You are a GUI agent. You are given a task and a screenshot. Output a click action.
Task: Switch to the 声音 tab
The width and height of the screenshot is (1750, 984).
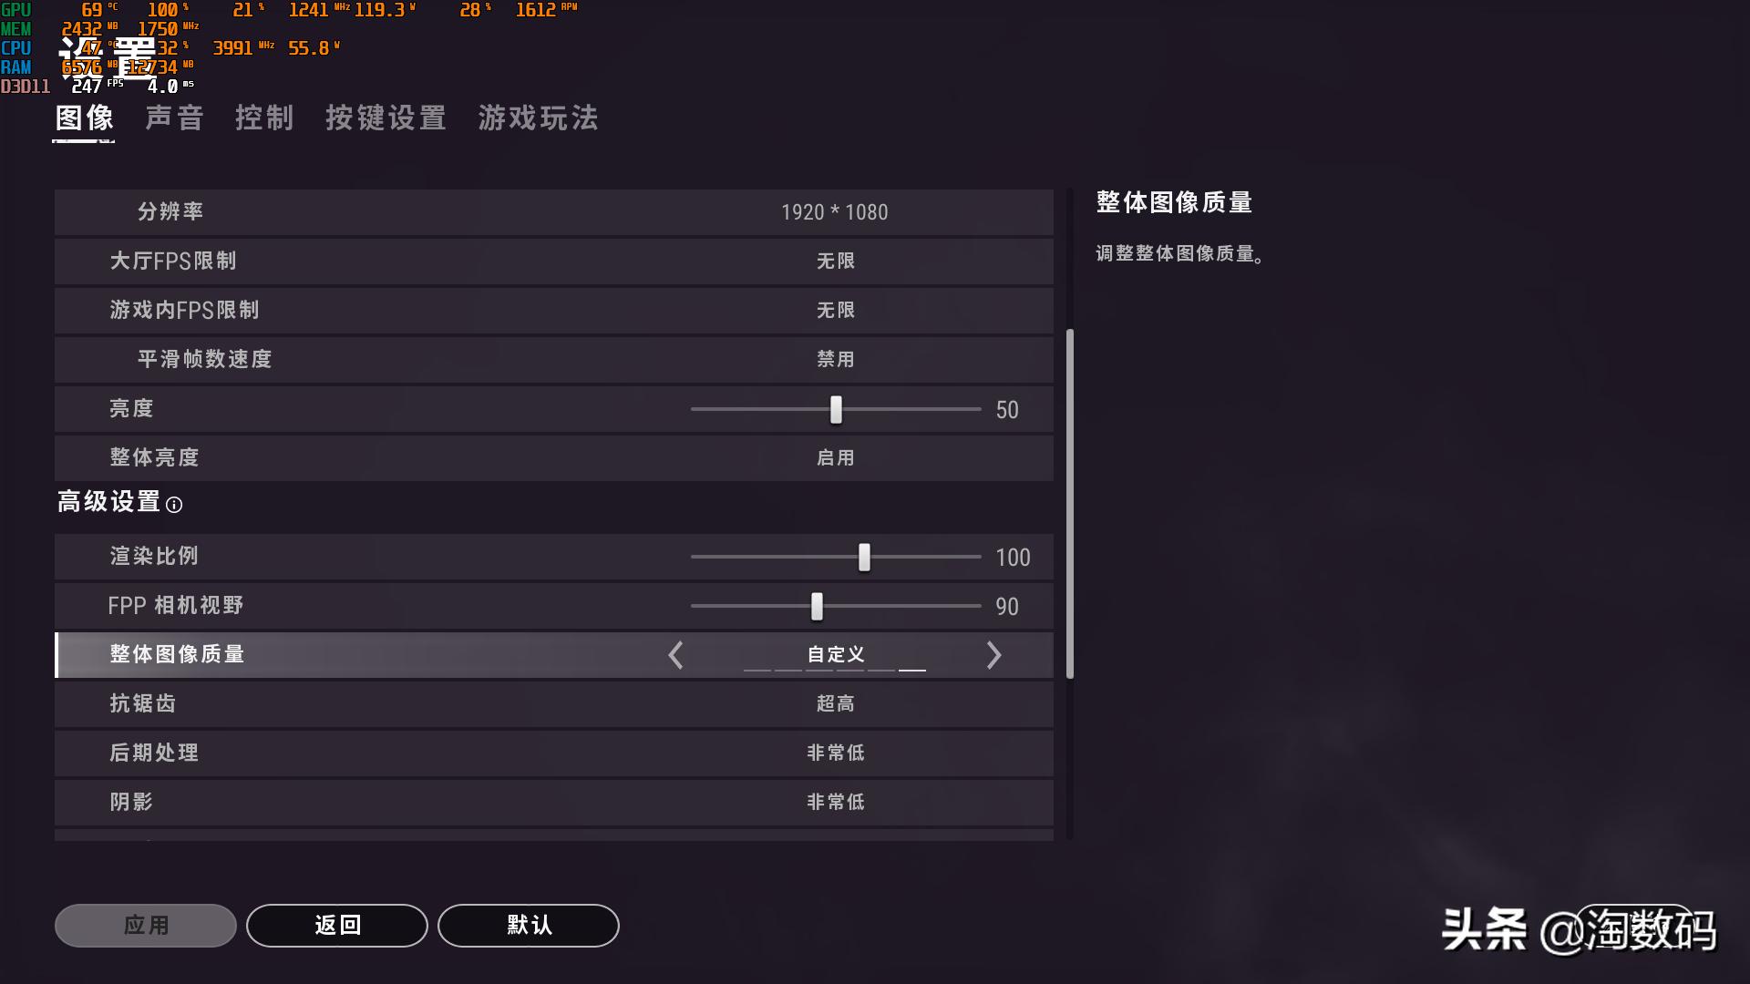(x=173, y=118)
